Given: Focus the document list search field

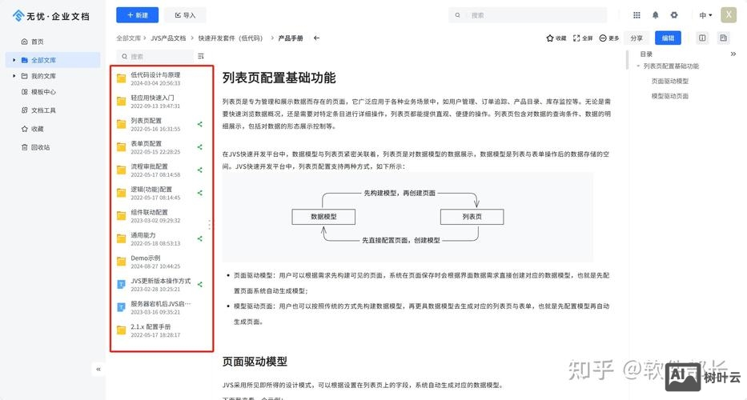Looking at the screenshot, I should [x=155, y=56].
